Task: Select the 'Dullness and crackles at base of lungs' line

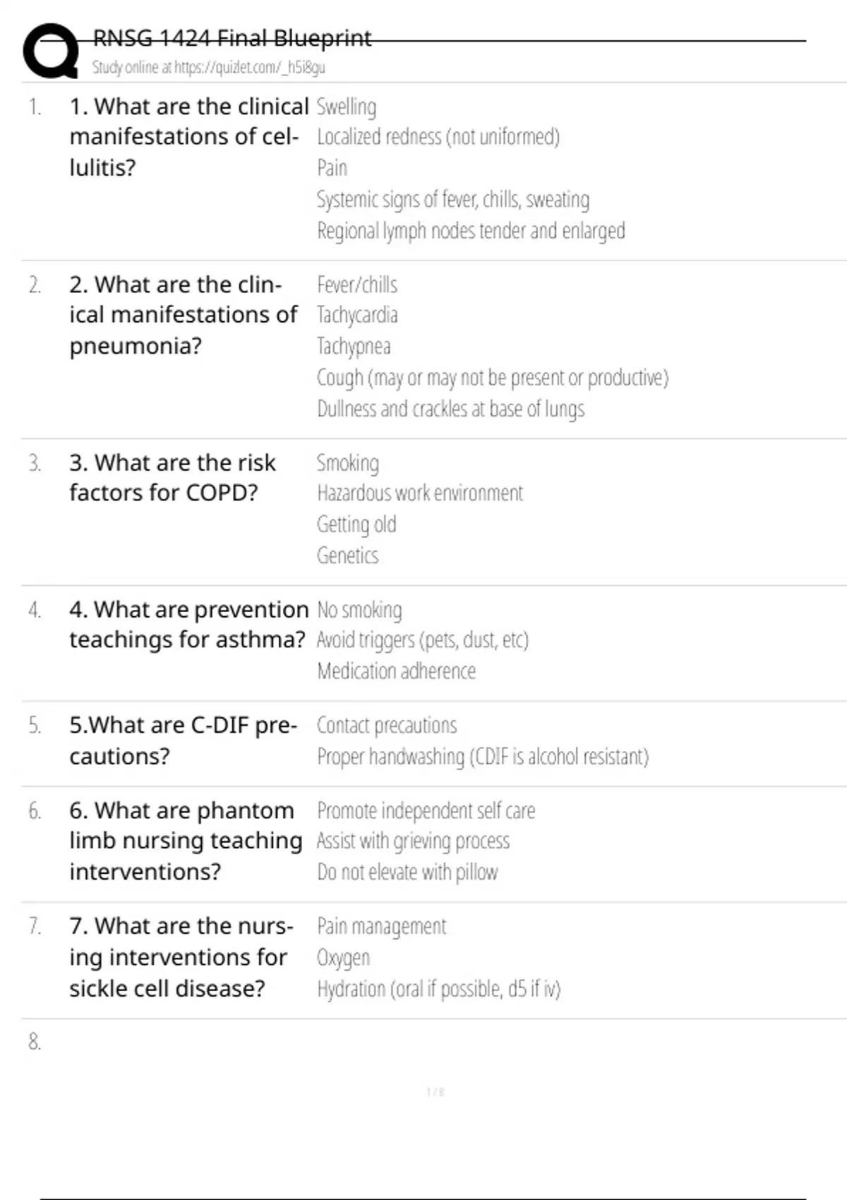Action: pyautogui.click(x=450, y=409)
